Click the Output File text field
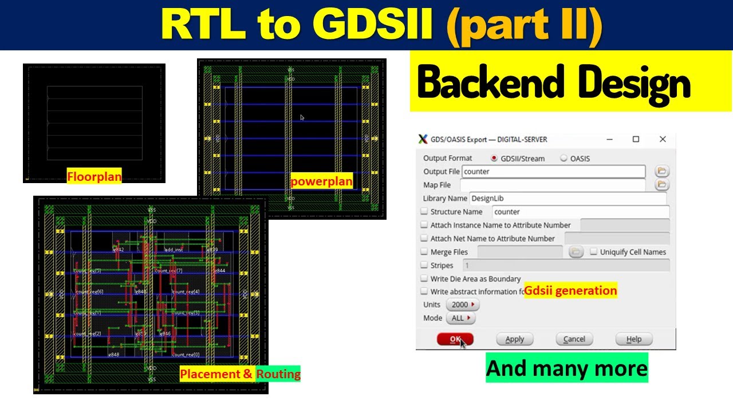The height and width of the screenshot is (412, 733). point(554,171)
